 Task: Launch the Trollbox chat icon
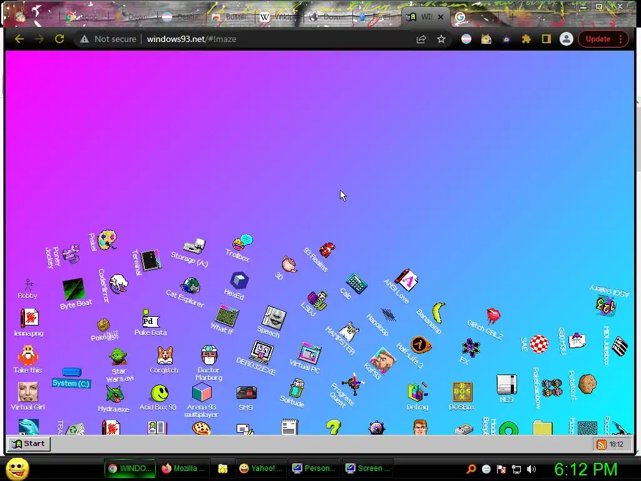pyautogui.click(x=243, y=242)
